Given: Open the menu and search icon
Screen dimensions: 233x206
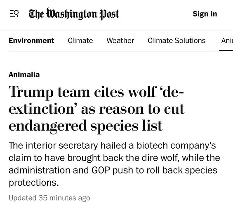Looking at the screenshot, I should (x=14, y=14).
